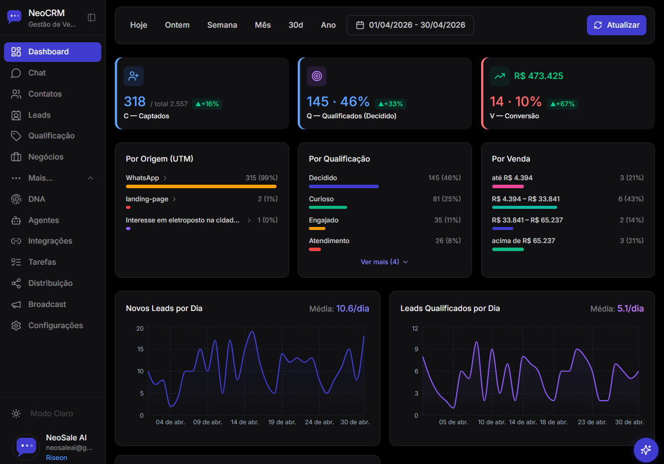
Task: Expand the Interesse em eletroposto chevron
Action: click(x=249, y=220)
